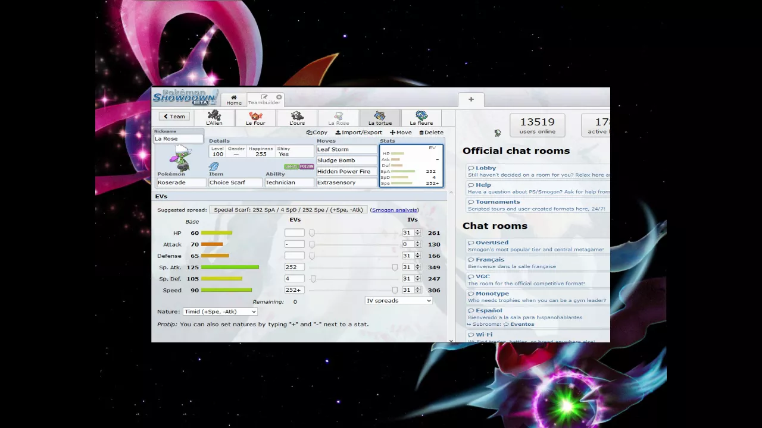The image size is (762, 428).
Task: Select the L'ours team member
Action: (297, 118)
